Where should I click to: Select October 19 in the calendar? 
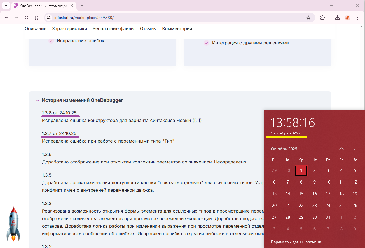coord(355,194)
